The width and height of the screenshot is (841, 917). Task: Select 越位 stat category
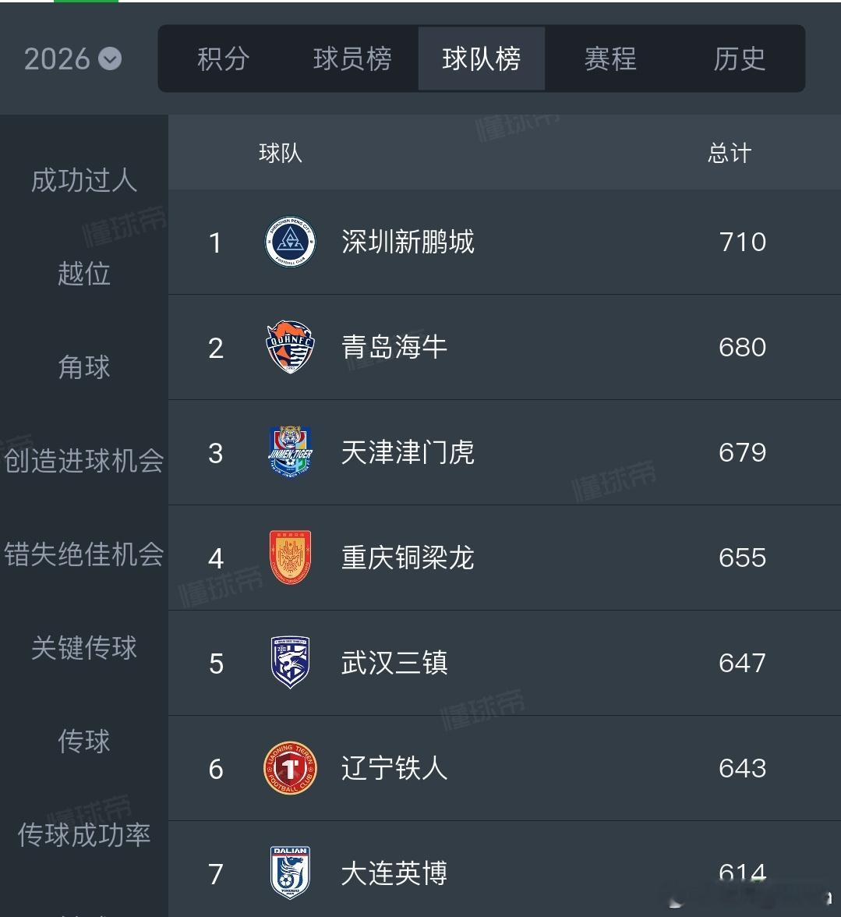tap(84, 274)
